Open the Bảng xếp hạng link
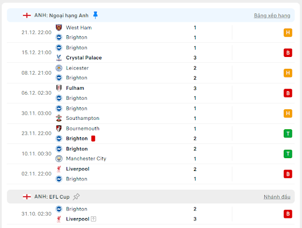This screenshot has width=302, height=228. coord(272,15)
